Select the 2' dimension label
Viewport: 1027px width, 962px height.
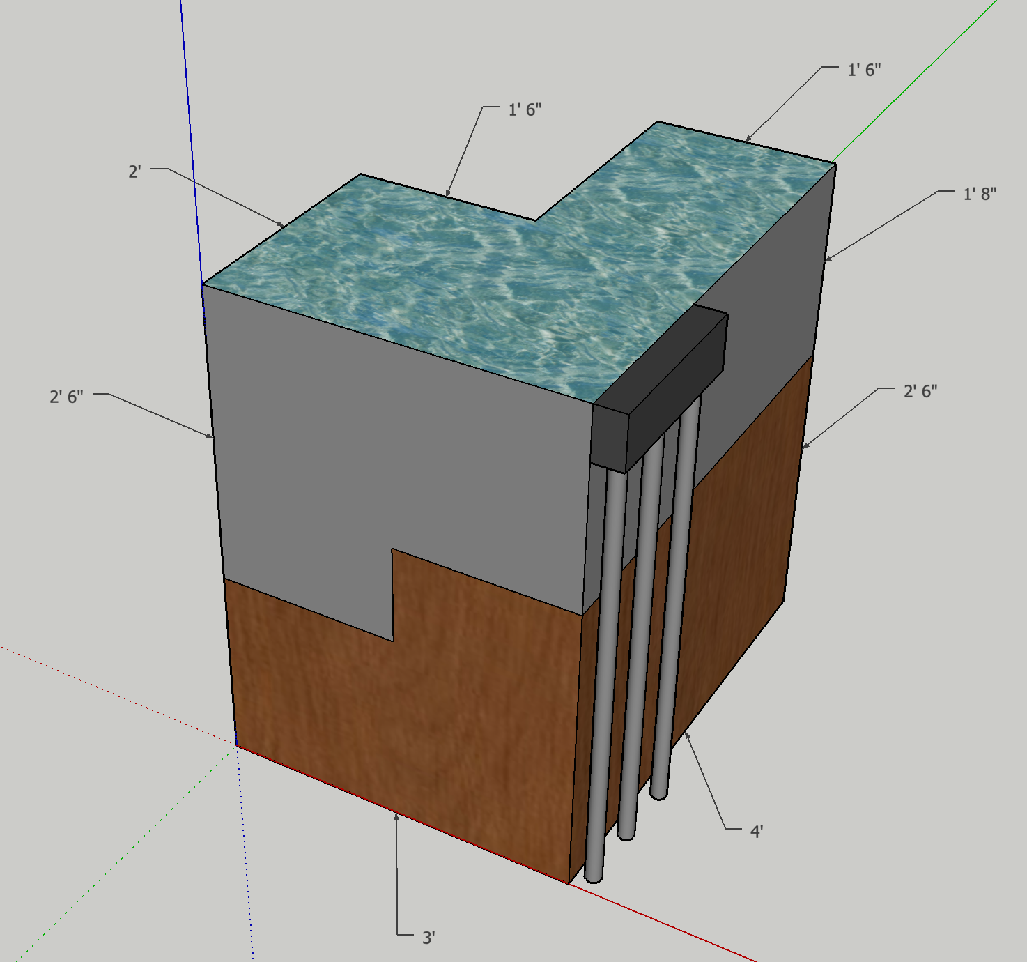pyautogui.click(x=134, y=171)
